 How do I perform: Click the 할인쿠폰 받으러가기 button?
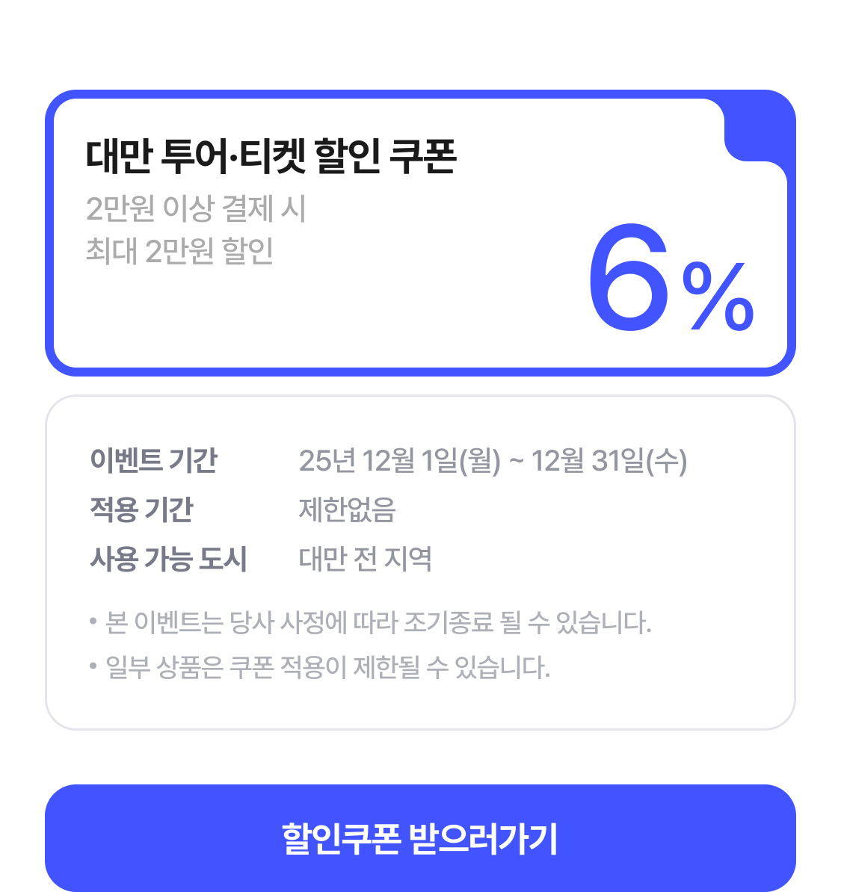420,838
